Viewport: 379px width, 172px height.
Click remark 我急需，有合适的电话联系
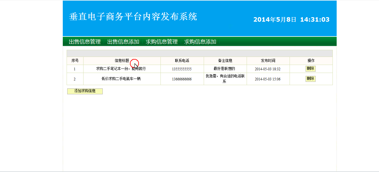(x=225, y=79)
